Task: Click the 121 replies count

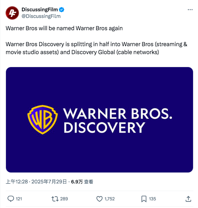Action: click(x=19, y=199)
